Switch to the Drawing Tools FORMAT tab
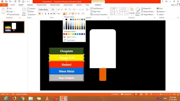The width and height of the screenshot is (180, 101). (x=98, y=5)
